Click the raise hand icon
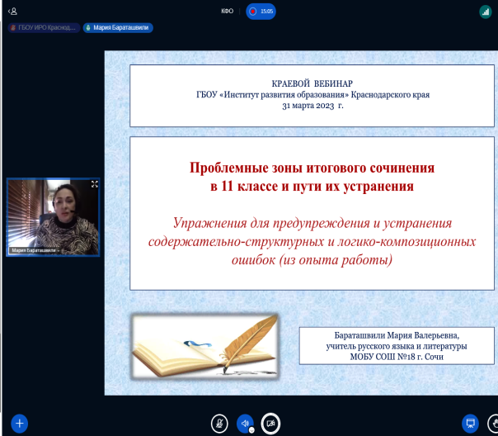This screenshot has width=498, height=436. click(x=494, y=423)
